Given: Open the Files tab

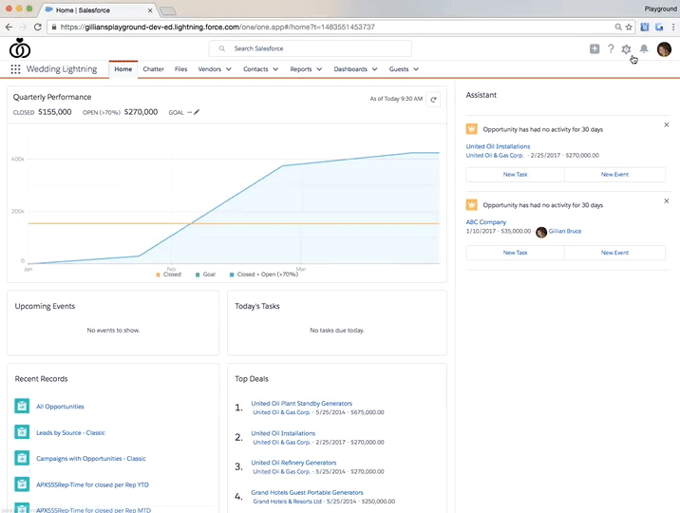Looking at the screenshot, I should click(180, 69).
